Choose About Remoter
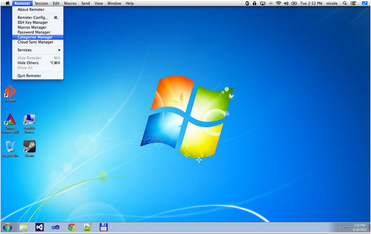371x234 pixels. tap(38, 10)
